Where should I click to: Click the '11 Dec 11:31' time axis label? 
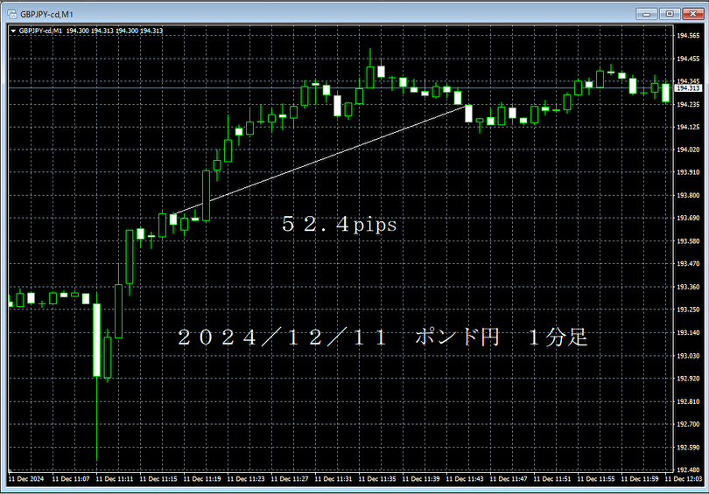pos(333,478)
